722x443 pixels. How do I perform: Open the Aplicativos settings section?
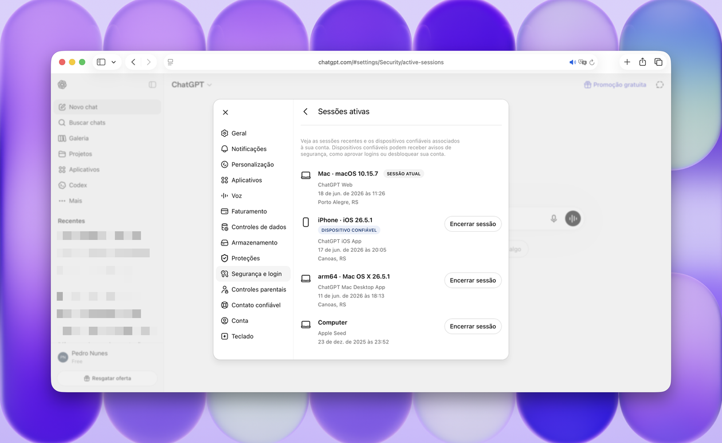click(x=253, y=180)
